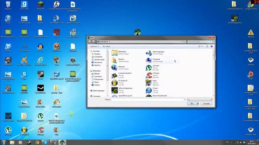Click Billeder library in the sidebar
The image size is (259, 145).
pos(97,74)
